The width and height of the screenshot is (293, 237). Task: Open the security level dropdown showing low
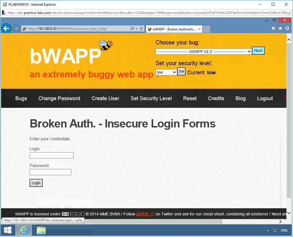coord(166,72)
